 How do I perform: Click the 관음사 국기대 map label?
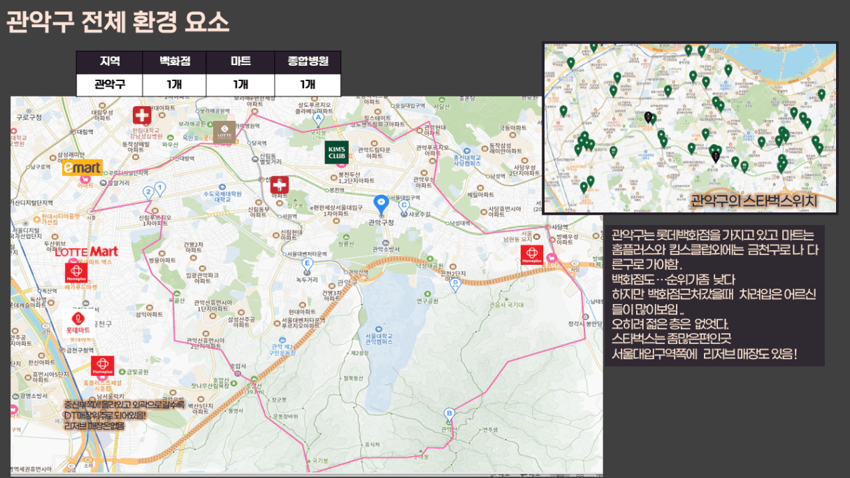tap(507, 305)
